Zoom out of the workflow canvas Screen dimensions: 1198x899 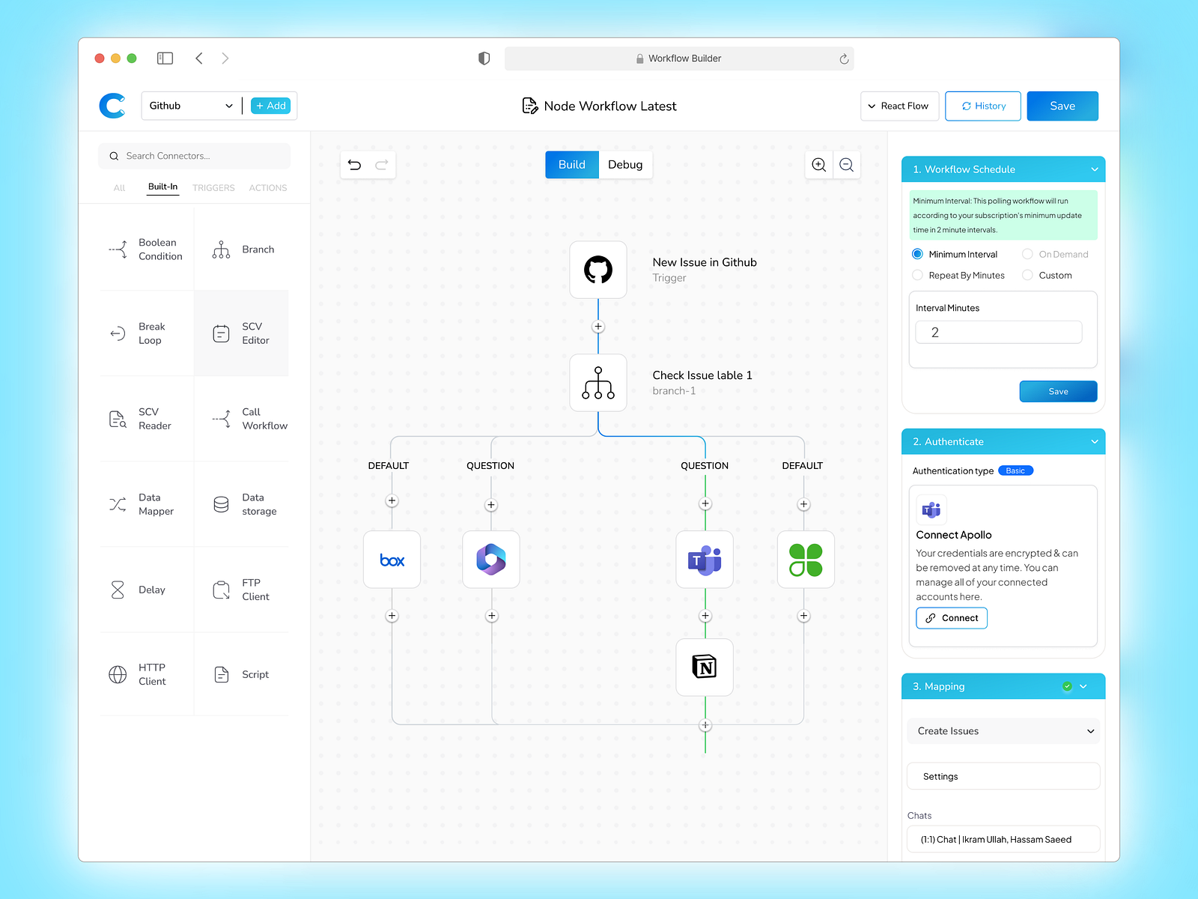[x=847, y=165]
